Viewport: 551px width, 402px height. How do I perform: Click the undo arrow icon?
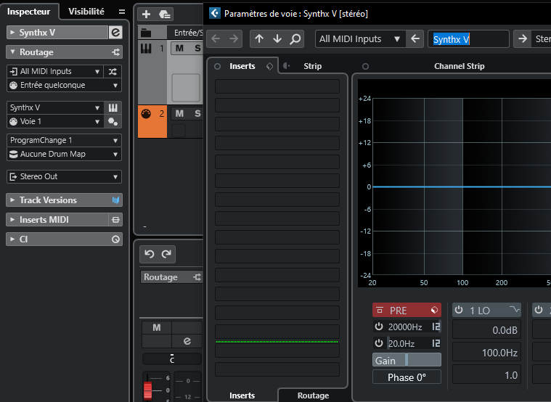tap(150, 254)
